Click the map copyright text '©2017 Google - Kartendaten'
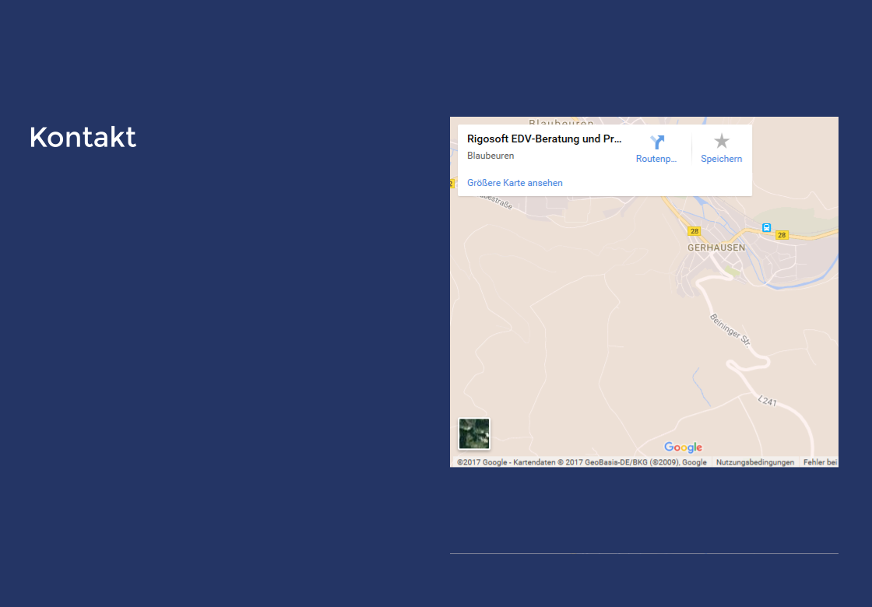872x607 pixels. [x=506, y=462]
